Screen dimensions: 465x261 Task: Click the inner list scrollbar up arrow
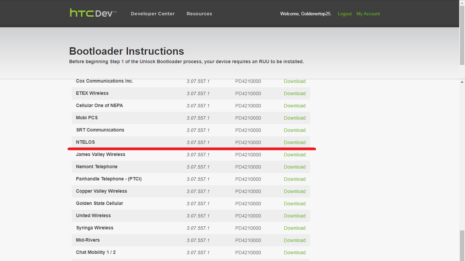point(462,82)
